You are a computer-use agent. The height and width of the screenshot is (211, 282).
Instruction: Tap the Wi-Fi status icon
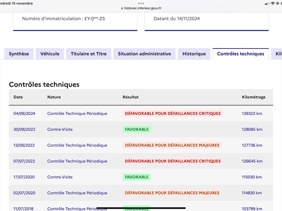[273, 4]
